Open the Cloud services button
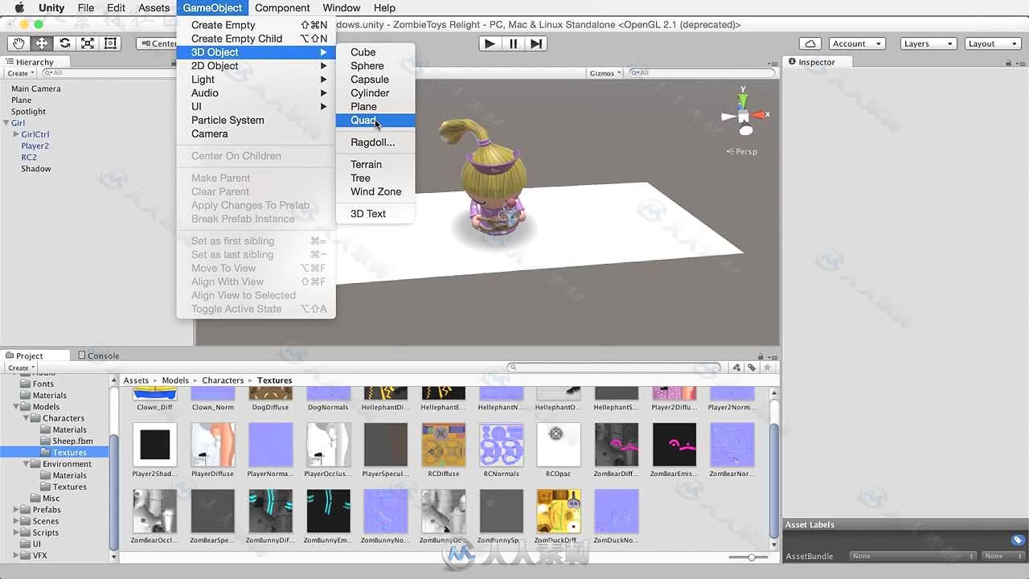The height and width of the screenshot is (579, 1029). tap(810, 43)
